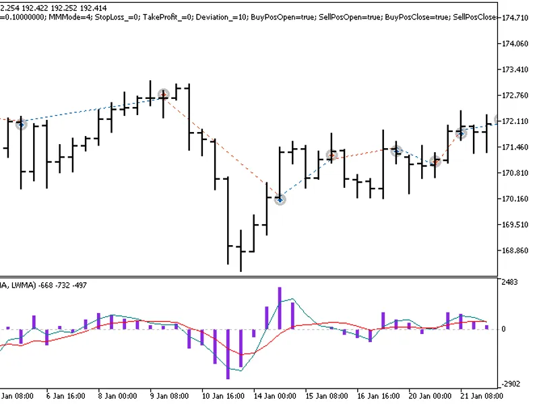Screen dimensions: 539x404
Task: Click the Deviation_=10 parameter text
Action: (222, 18)
